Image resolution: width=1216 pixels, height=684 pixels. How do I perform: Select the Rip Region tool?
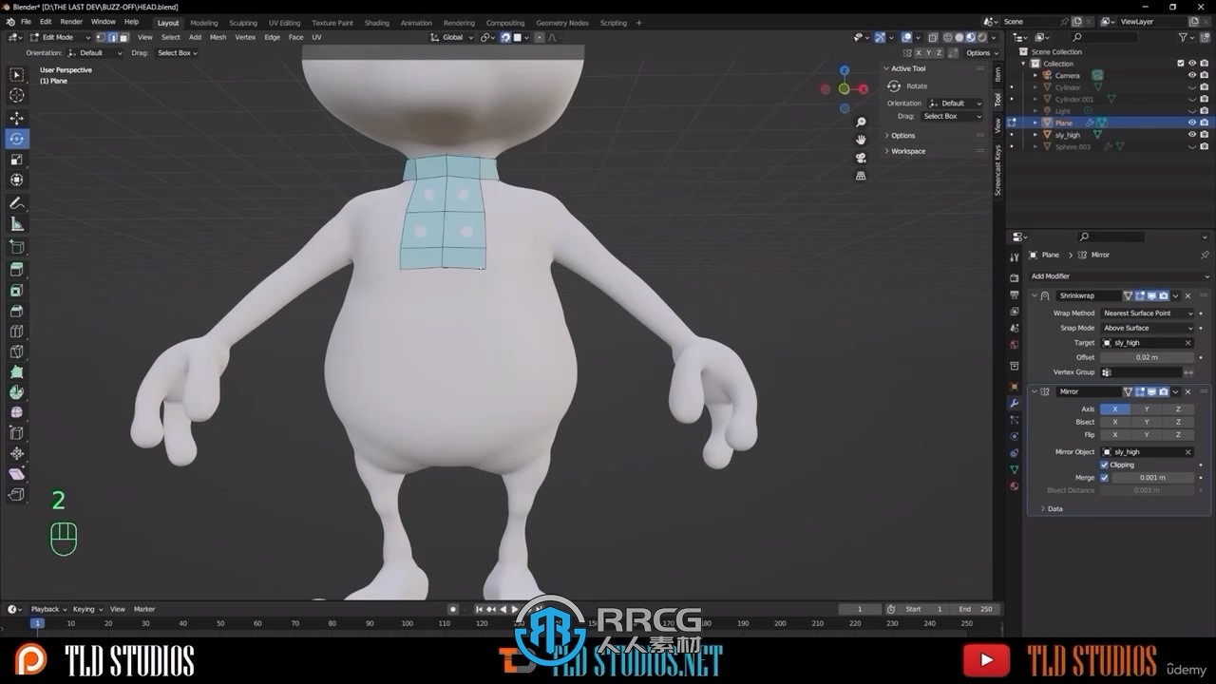17,495
